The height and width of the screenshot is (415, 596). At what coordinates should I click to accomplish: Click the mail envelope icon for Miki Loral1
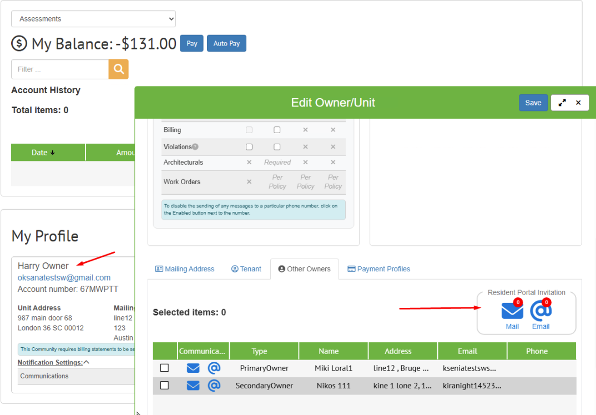pyautogui.click(x=193, y=368)
